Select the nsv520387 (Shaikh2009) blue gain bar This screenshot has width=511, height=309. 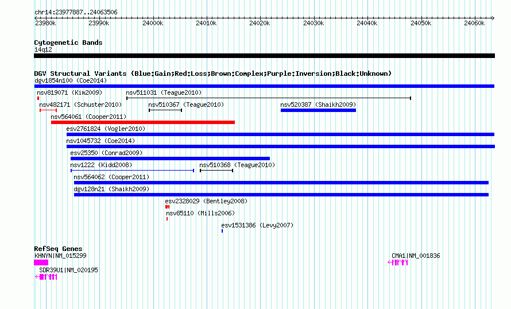(319, 110)
